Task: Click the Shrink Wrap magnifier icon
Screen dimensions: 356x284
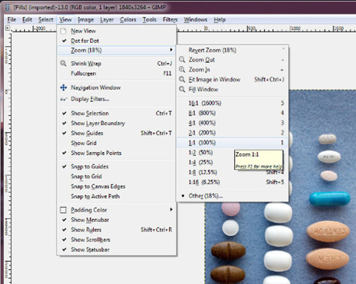Action: click(64, 63)
